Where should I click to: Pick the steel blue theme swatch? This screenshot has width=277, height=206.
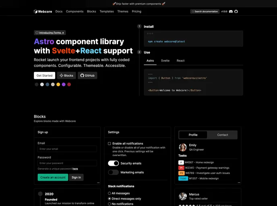pos(48,84)
